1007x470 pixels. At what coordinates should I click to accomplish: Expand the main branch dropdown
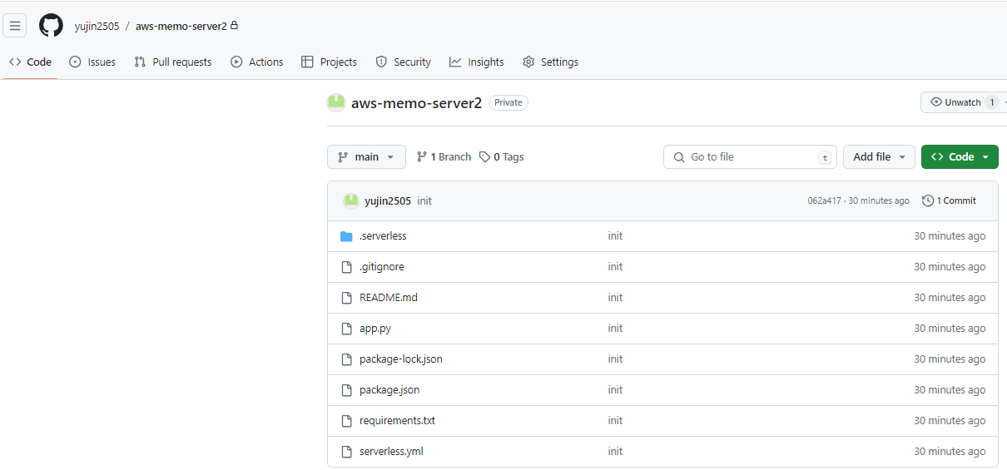click(366, 157)
